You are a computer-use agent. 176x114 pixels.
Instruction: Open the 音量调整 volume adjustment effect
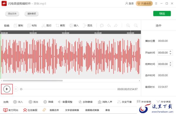click(x=65, y=102)
